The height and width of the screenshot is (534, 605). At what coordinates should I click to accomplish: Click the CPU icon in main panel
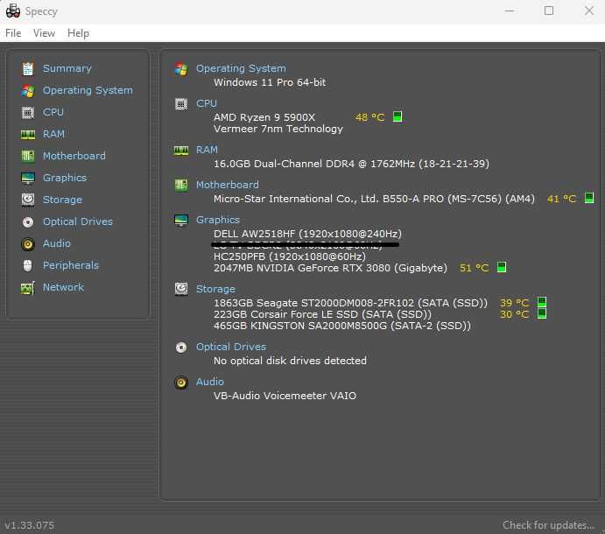point(181,104)
